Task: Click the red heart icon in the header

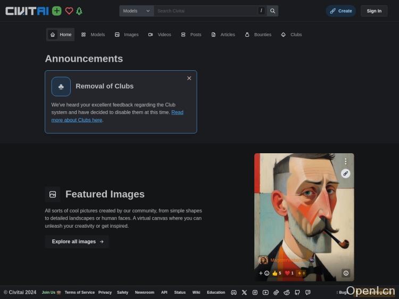Action: pyautogui.click(x=69, y=11)
